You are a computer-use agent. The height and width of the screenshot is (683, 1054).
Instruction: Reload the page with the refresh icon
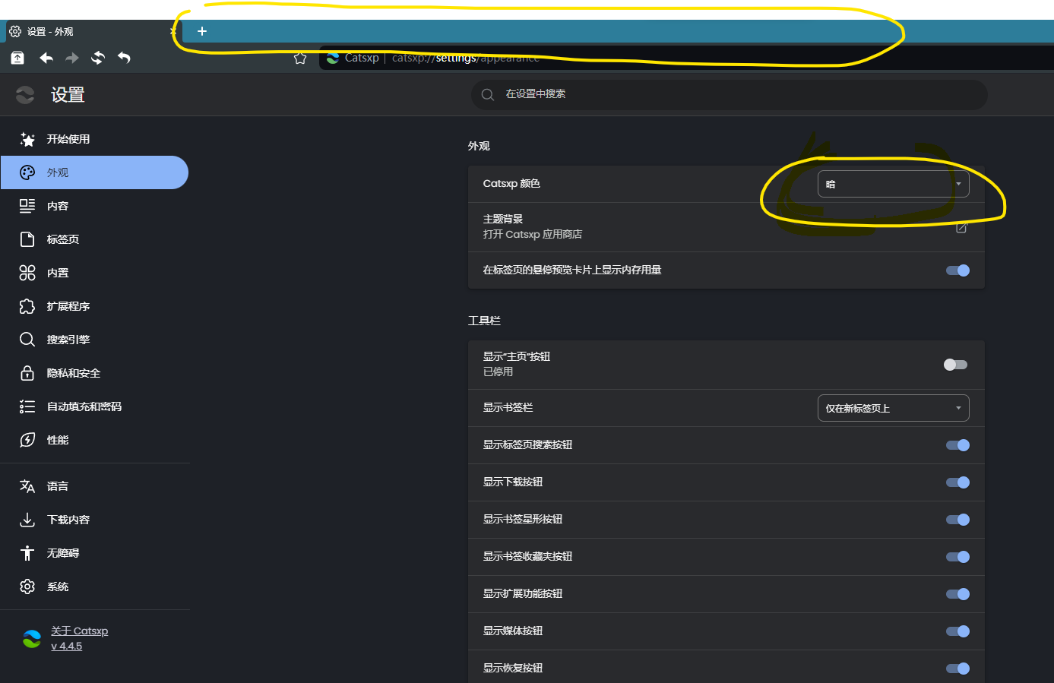coord(98,58)
